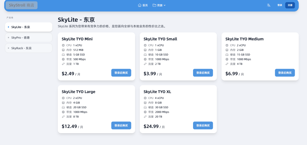Click 登录后购买 for SkyLite TYO Mini
The height and width of the screenshot is (145, 307).
121,73
